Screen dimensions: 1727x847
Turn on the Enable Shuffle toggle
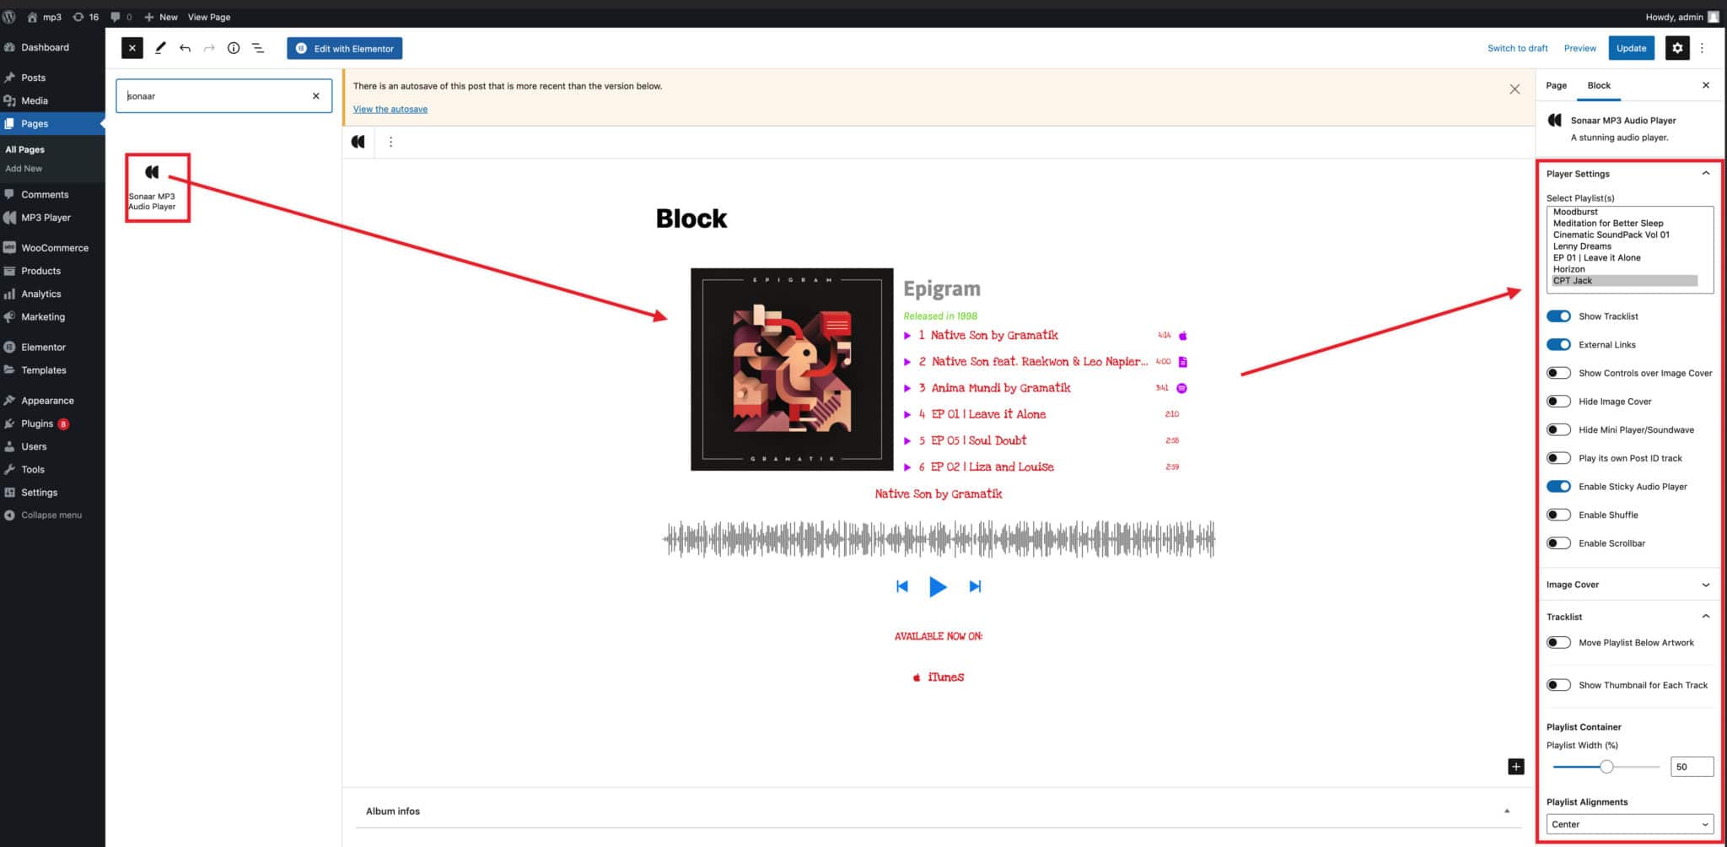coord(1558,515)
